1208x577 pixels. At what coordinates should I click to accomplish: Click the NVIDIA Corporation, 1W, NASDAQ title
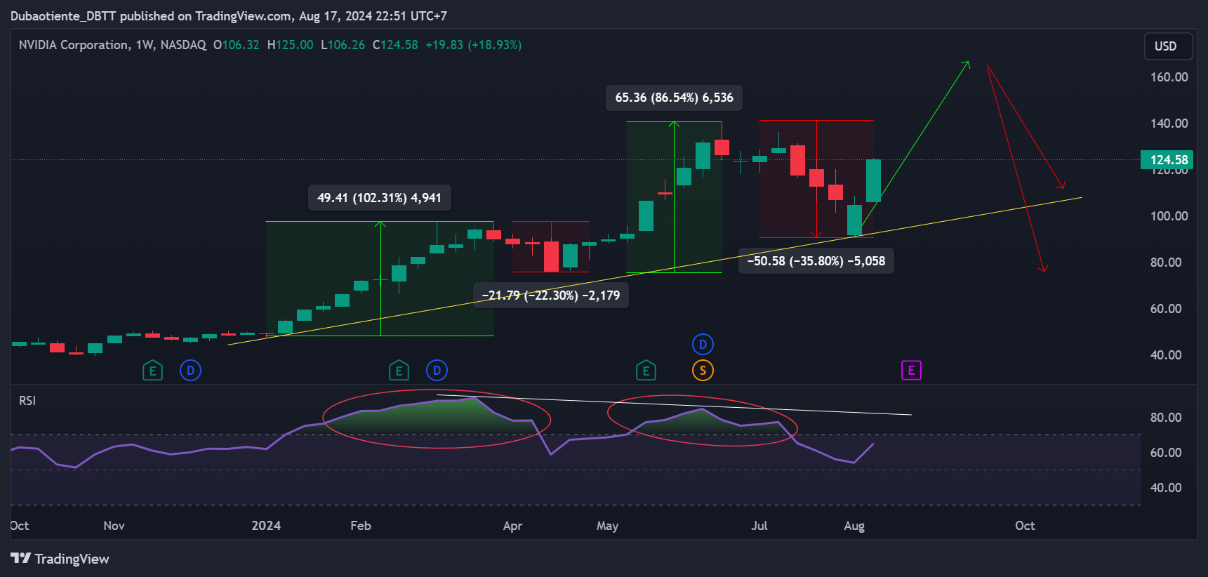(112, 45)
